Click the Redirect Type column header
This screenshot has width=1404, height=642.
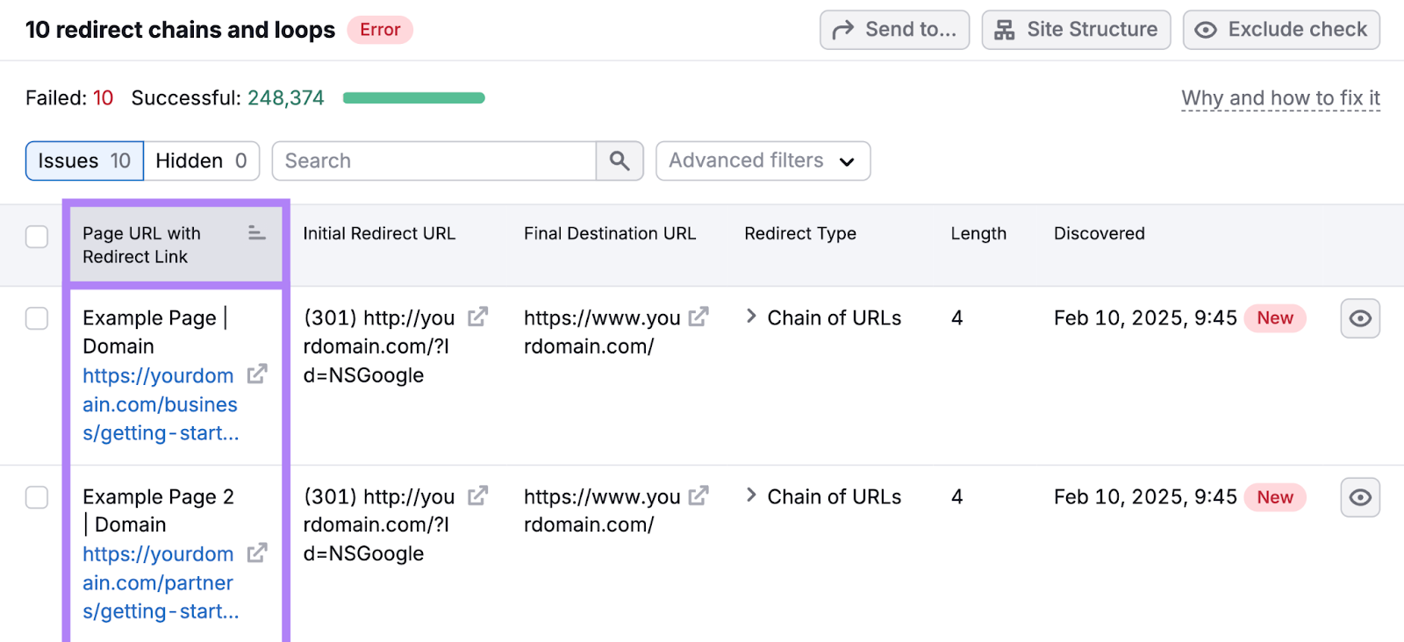click(800, 233)
